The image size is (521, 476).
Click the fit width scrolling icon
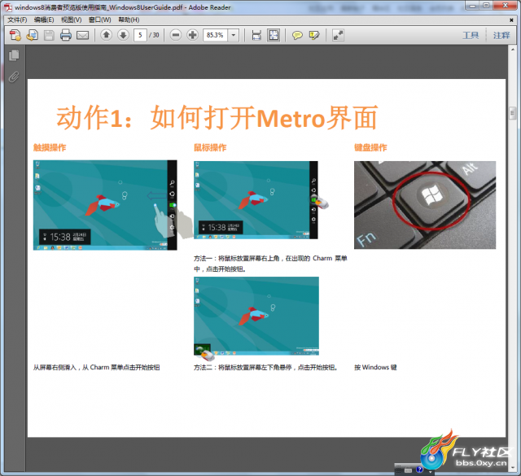[256, 35]
